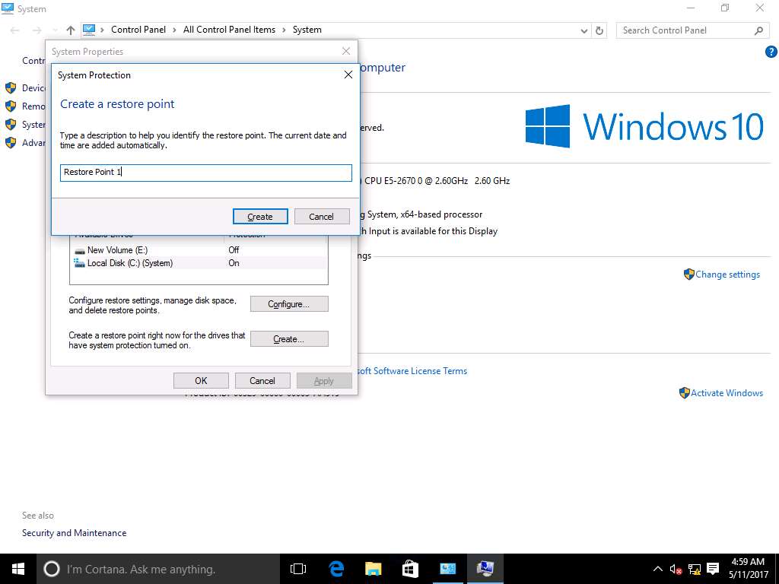This screenshot has height=584, width=779.
Task: Click the Configure... button
Action: 289,304
